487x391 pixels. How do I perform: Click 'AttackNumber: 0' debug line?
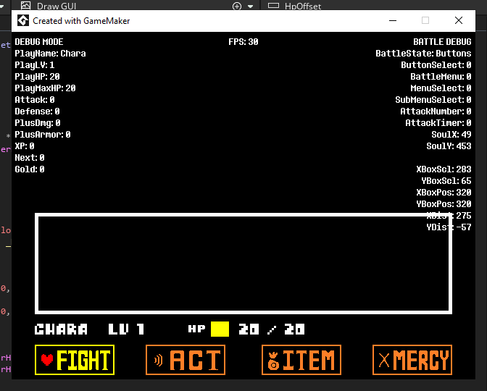click(436, 111)
